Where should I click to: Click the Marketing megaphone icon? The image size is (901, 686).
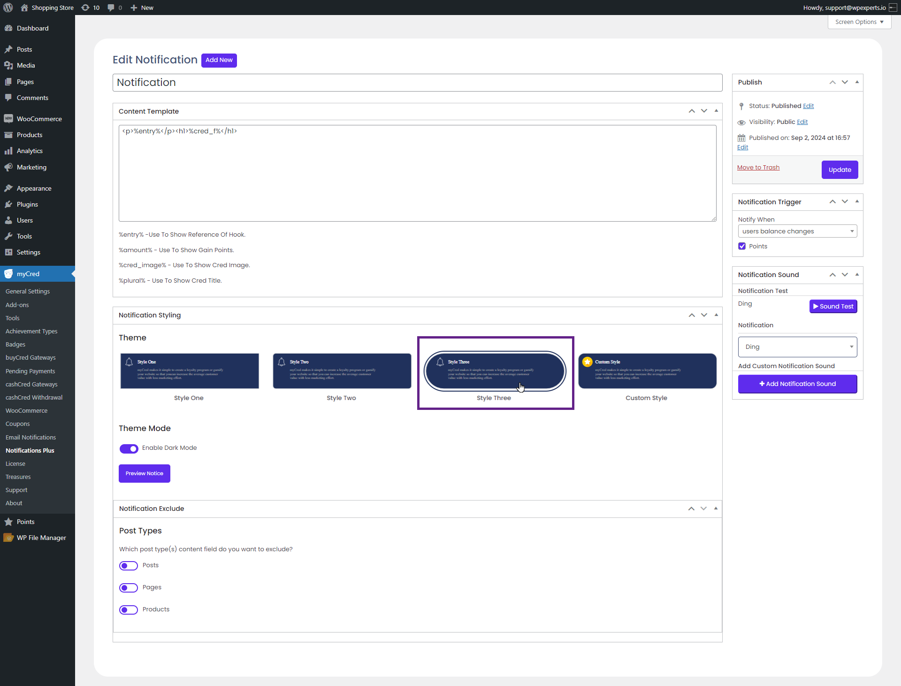[8, 167]
